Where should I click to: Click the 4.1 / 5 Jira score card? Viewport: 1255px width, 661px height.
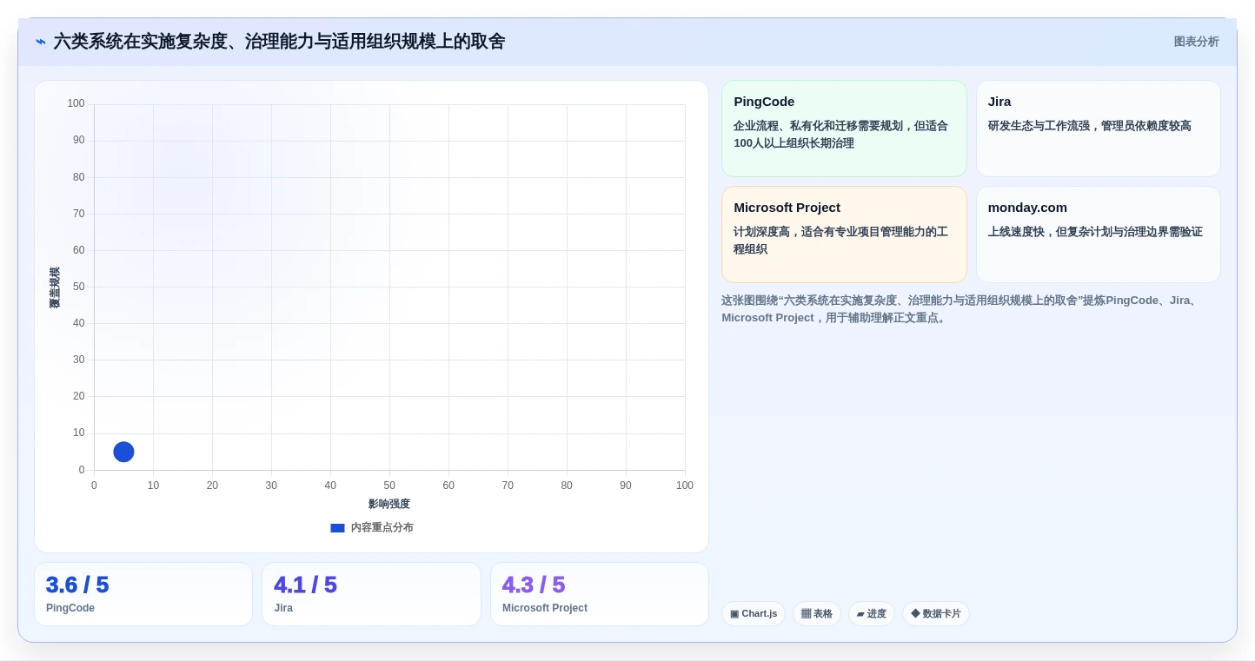(371, 594)
